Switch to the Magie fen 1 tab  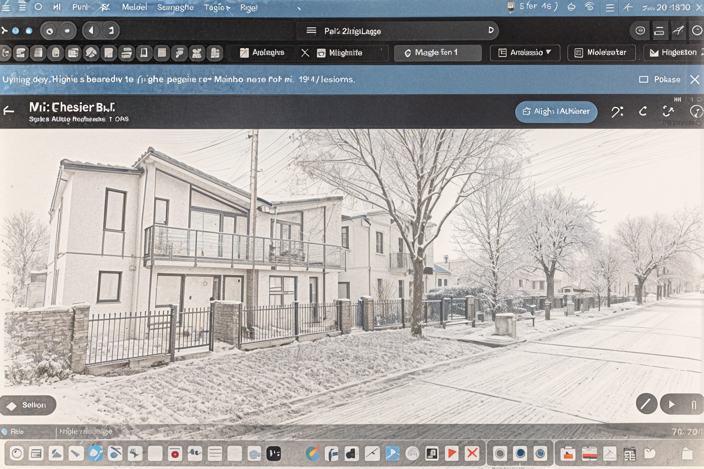tap(437, 53)
